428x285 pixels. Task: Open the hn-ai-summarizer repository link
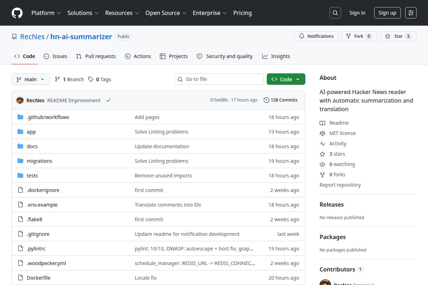(81, 37)
